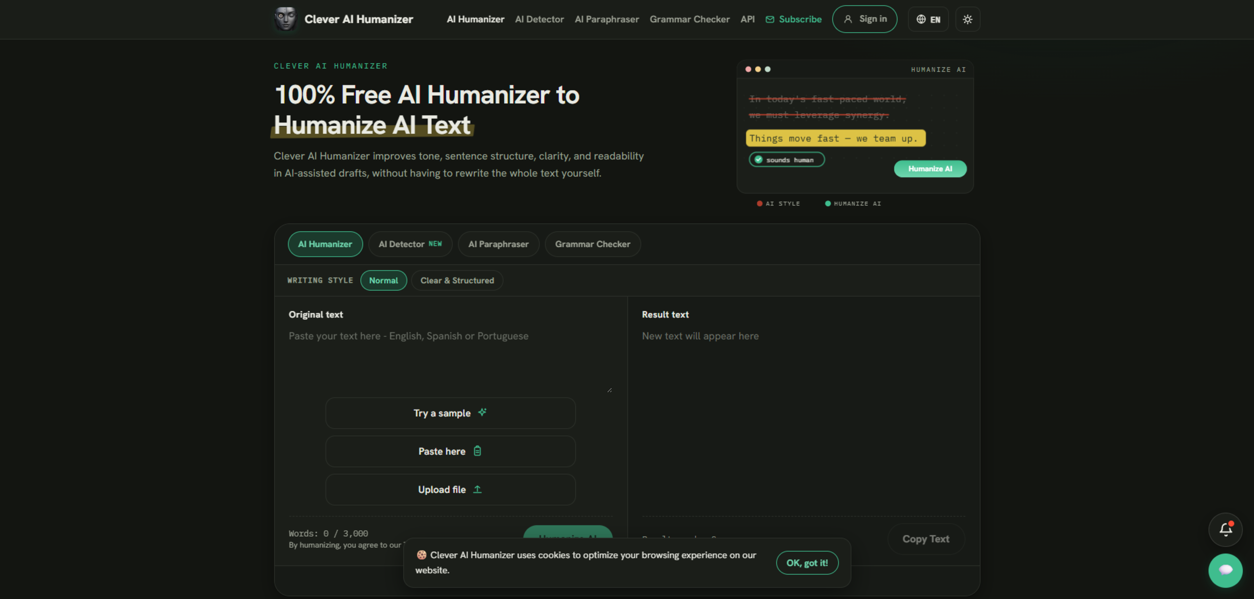Switch to the Grammar Checker tool tab
Viewport: 1254px width, 599px height.
pos(592,244)
